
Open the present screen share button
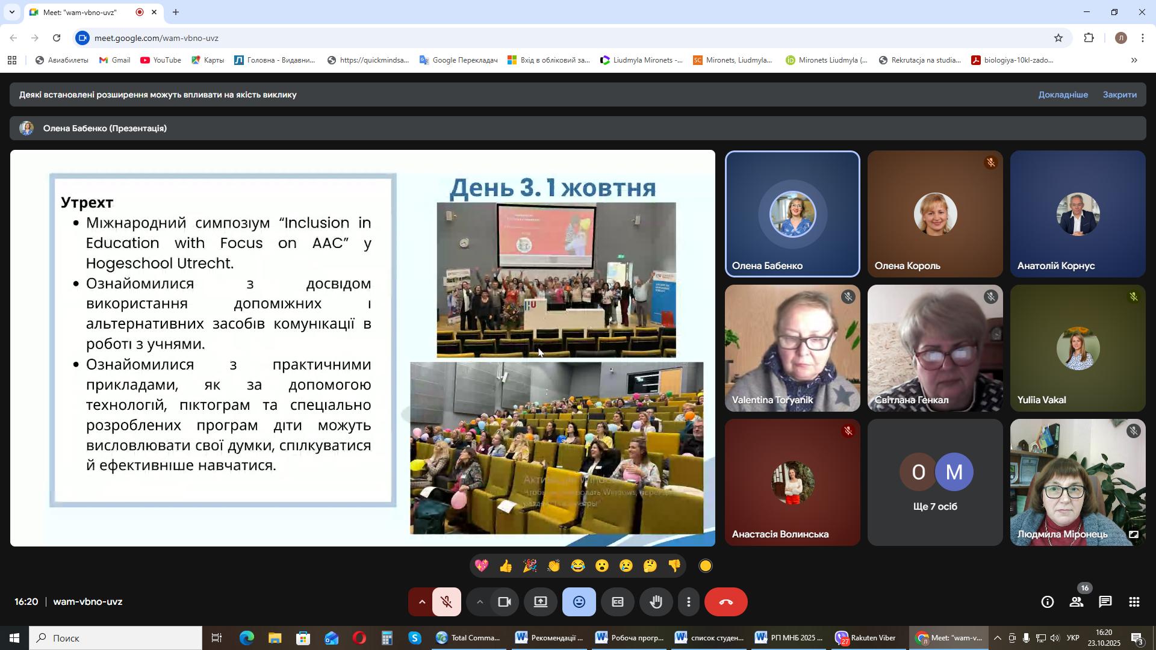[540, 602]
